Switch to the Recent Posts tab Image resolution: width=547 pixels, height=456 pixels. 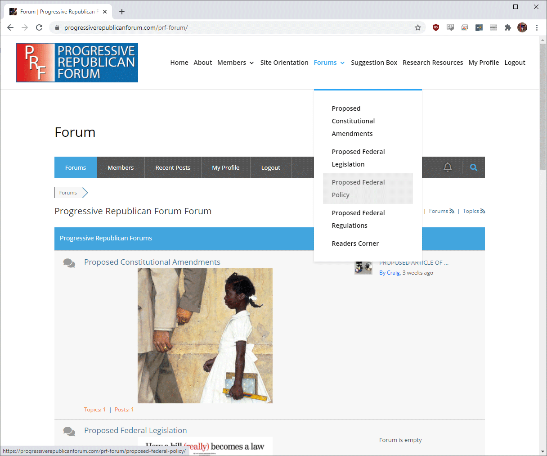click(x=173, y=167)
